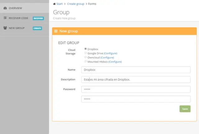Open Configure link for Google Drive

pyautogui.click(x=110, y=53)
